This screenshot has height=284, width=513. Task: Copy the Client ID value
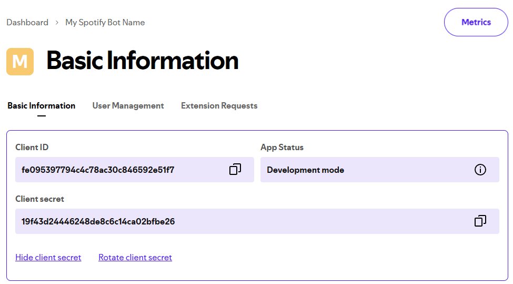[x=235, y=169]
